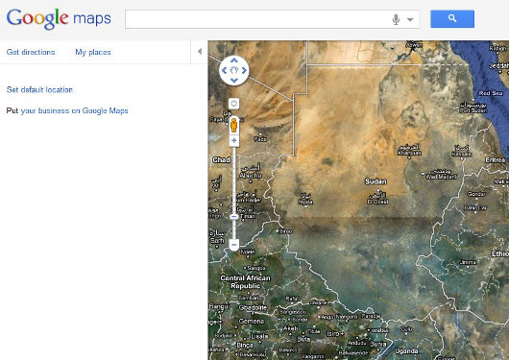Zoom out with the minus button
Screen dimensions: 509x360
pos(234,245)
